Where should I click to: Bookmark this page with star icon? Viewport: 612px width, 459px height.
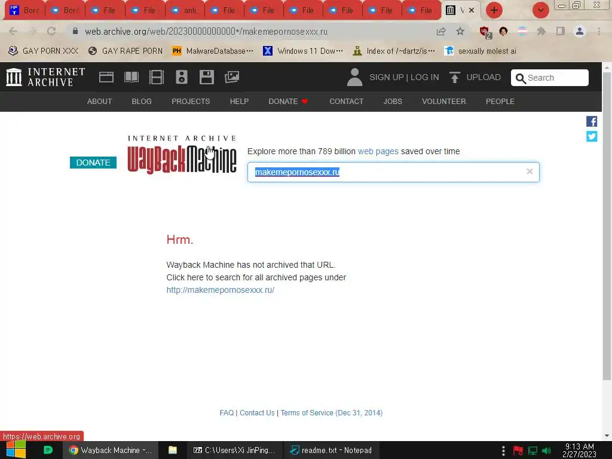pyautogui.click(x=460, y=31)
